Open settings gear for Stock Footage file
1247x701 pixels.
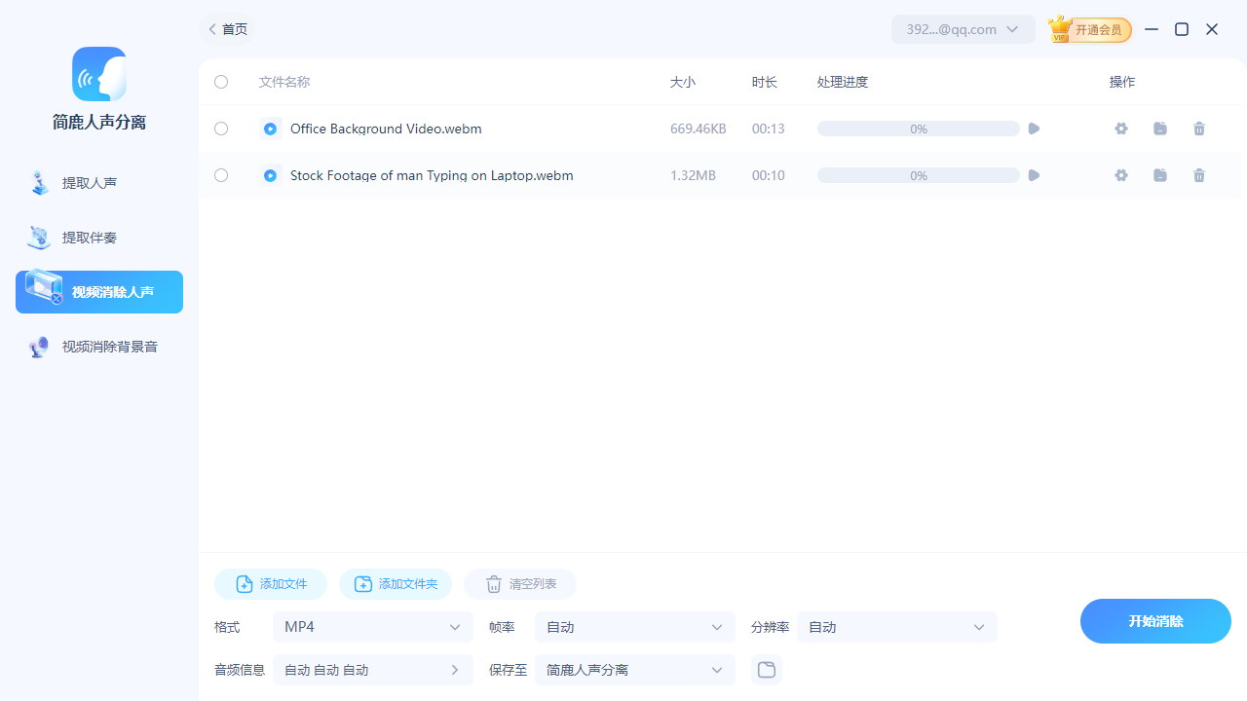1121,175
